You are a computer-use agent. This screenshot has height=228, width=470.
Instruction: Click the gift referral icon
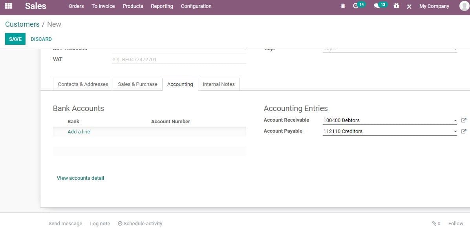(396, 6)
